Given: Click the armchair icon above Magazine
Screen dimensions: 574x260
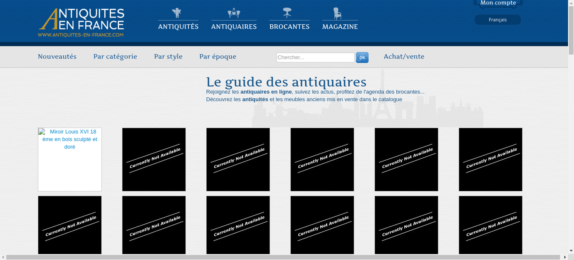Looking at the screenshot, I should click(337, 13).
